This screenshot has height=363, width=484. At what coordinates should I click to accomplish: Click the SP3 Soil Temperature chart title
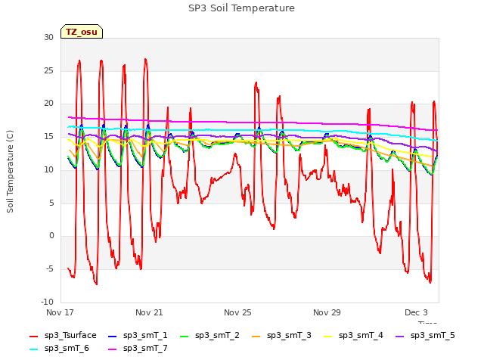click(242, 8)
